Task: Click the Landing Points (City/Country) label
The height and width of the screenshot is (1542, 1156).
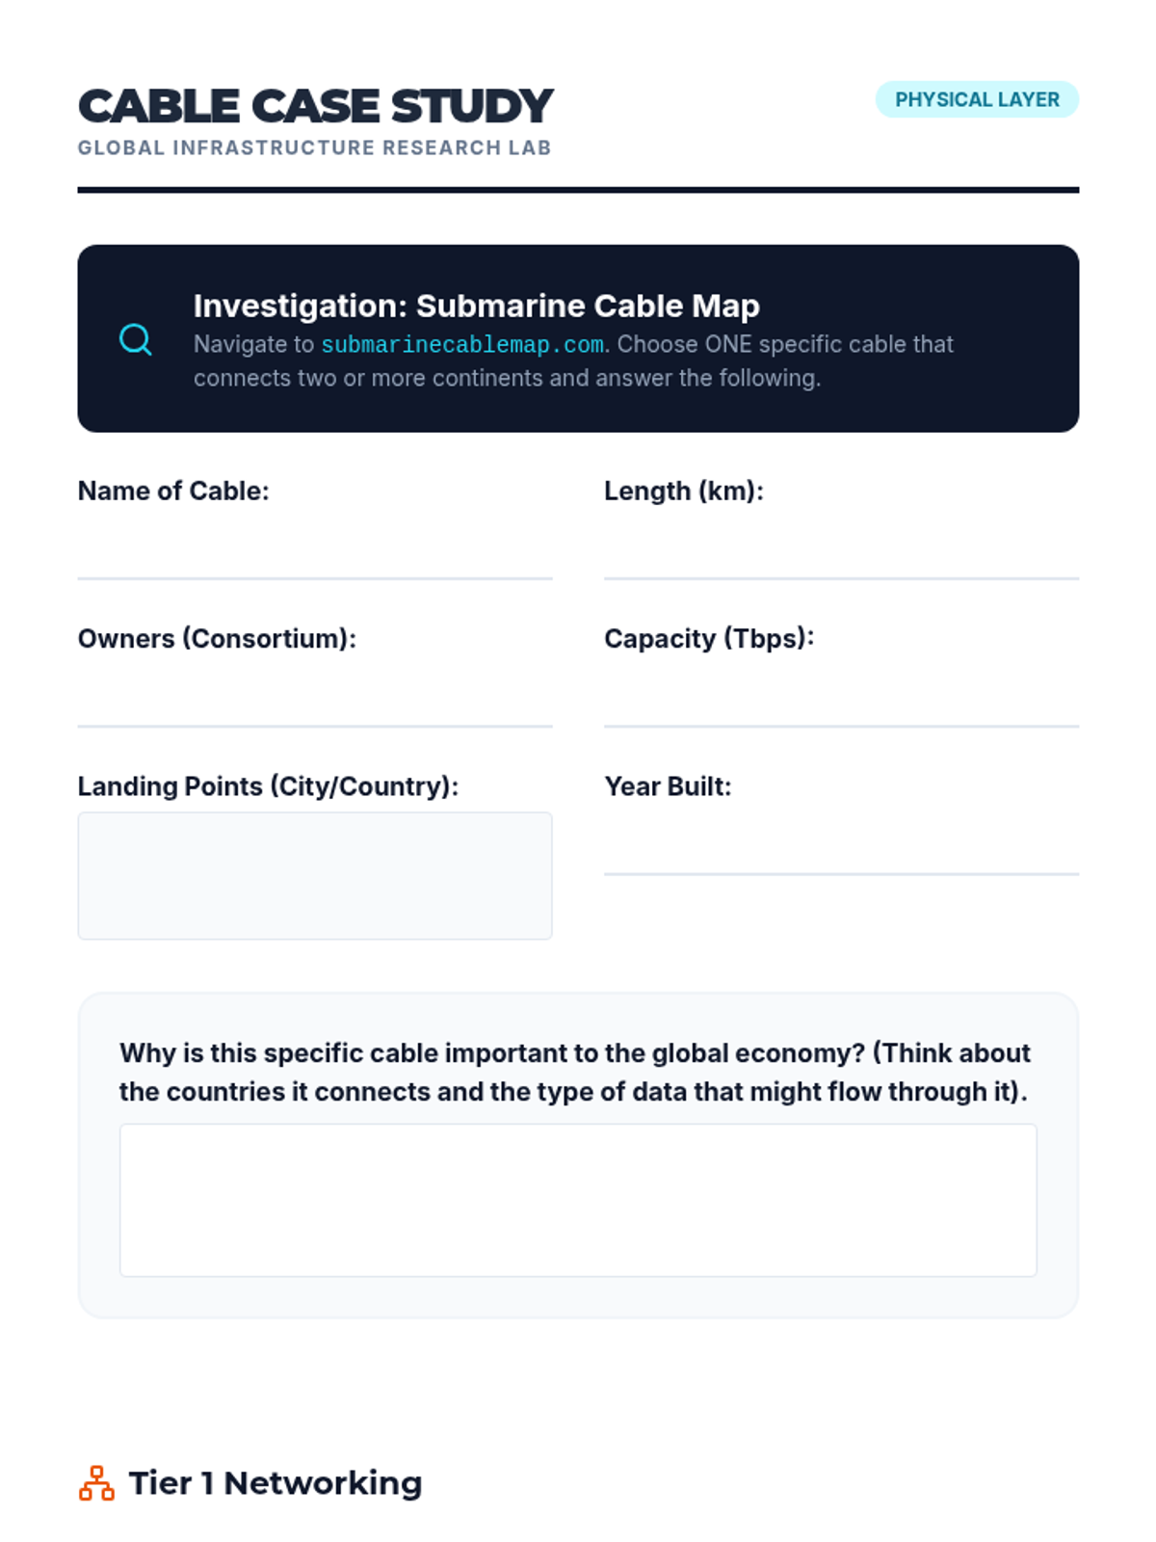Action: 268,786
